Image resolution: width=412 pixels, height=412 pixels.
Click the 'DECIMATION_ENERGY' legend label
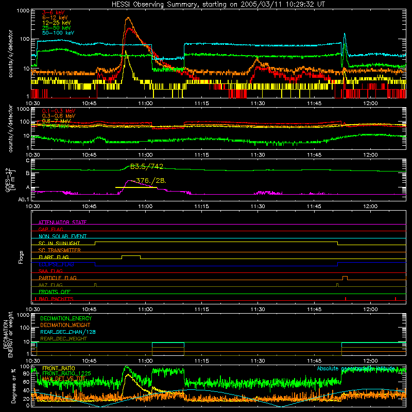[66, 318]
